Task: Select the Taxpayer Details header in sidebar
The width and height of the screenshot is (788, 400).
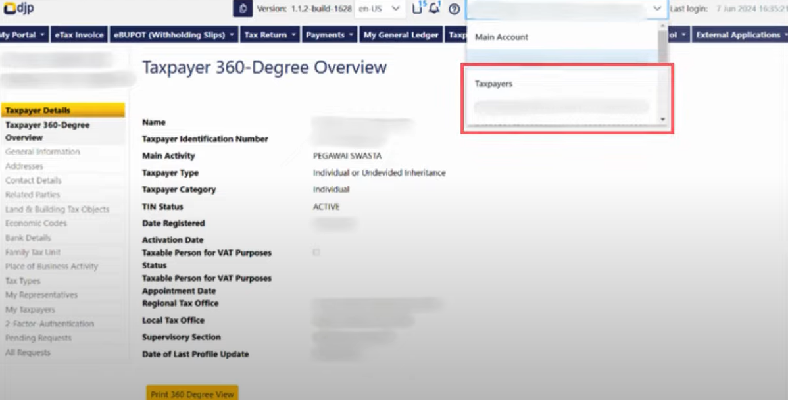Action: (x=63, y=110)
